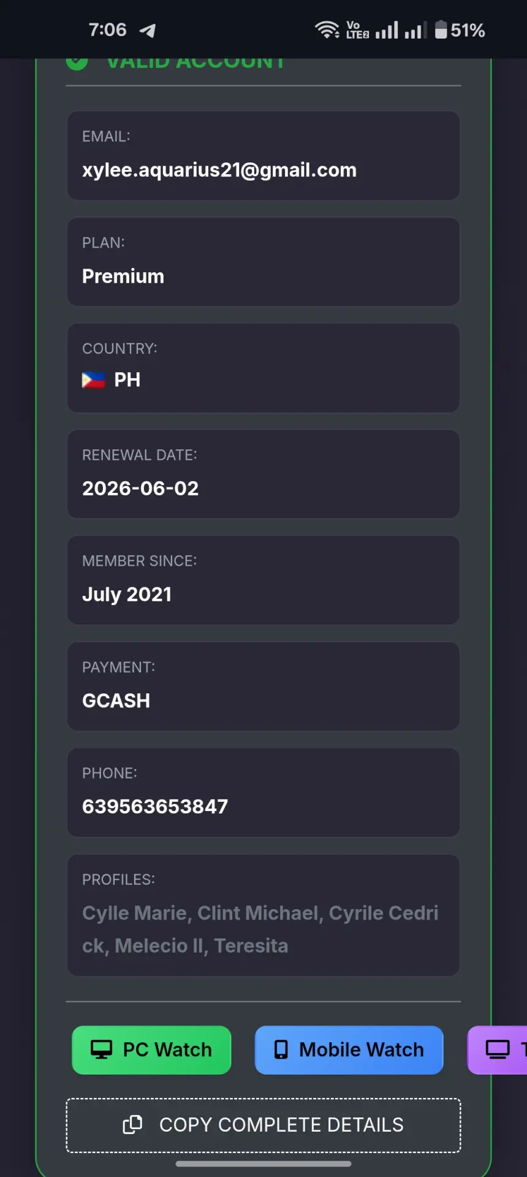The image size is (527, 1177).
Task: Tap the Philippines flag icon
Action: click(94, 380)
